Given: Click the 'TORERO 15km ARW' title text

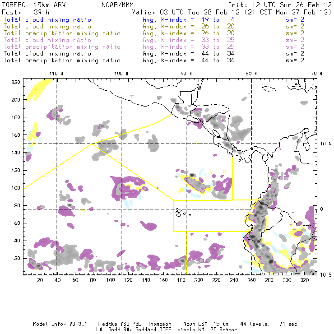Looking at the screenshot, I should [x=34, y=5].
